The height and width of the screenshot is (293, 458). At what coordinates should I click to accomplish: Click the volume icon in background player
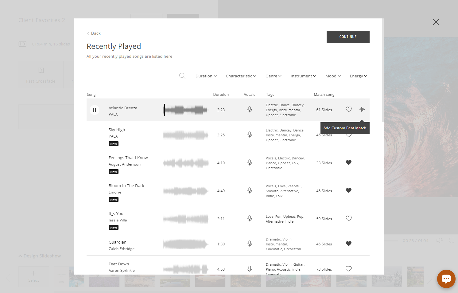tap(440, 240)
